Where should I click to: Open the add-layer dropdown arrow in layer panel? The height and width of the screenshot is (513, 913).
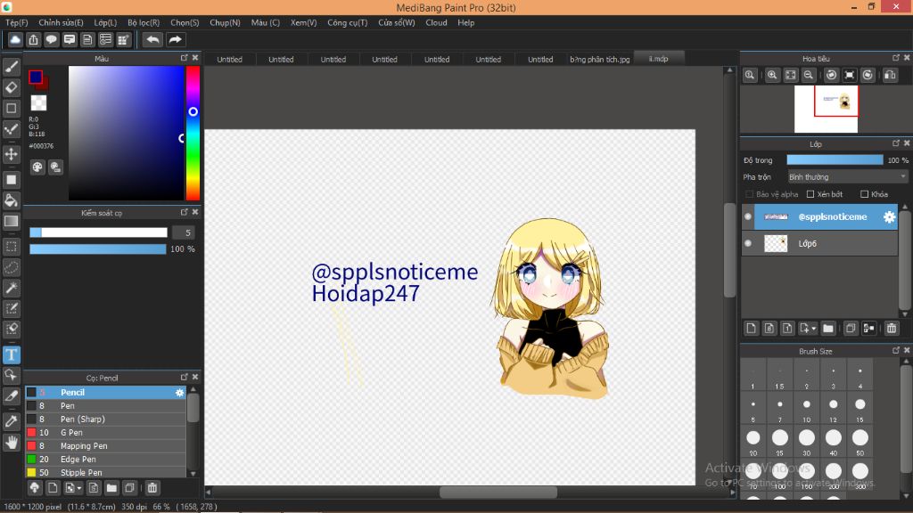pos(813,329)
